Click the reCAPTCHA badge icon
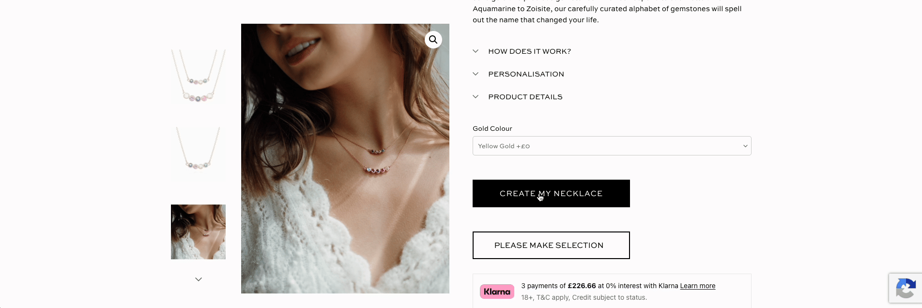 (906, 288)
